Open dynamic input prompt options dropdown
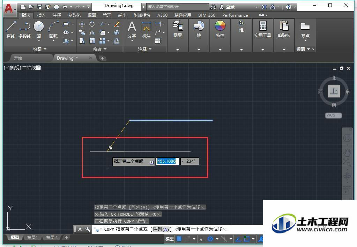This screenshot has width=357, height=247. pos(151,162)
